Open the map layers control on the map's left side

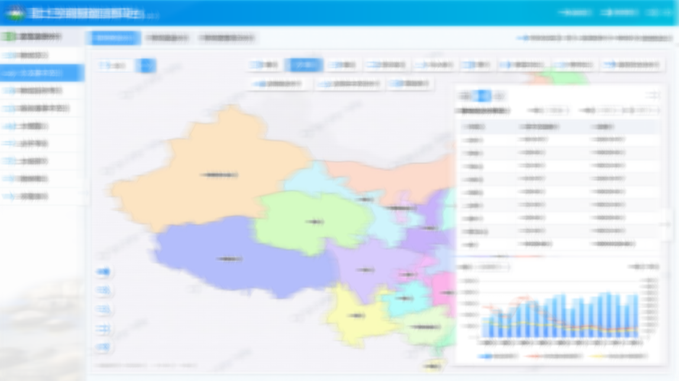[x=104, y=290]
